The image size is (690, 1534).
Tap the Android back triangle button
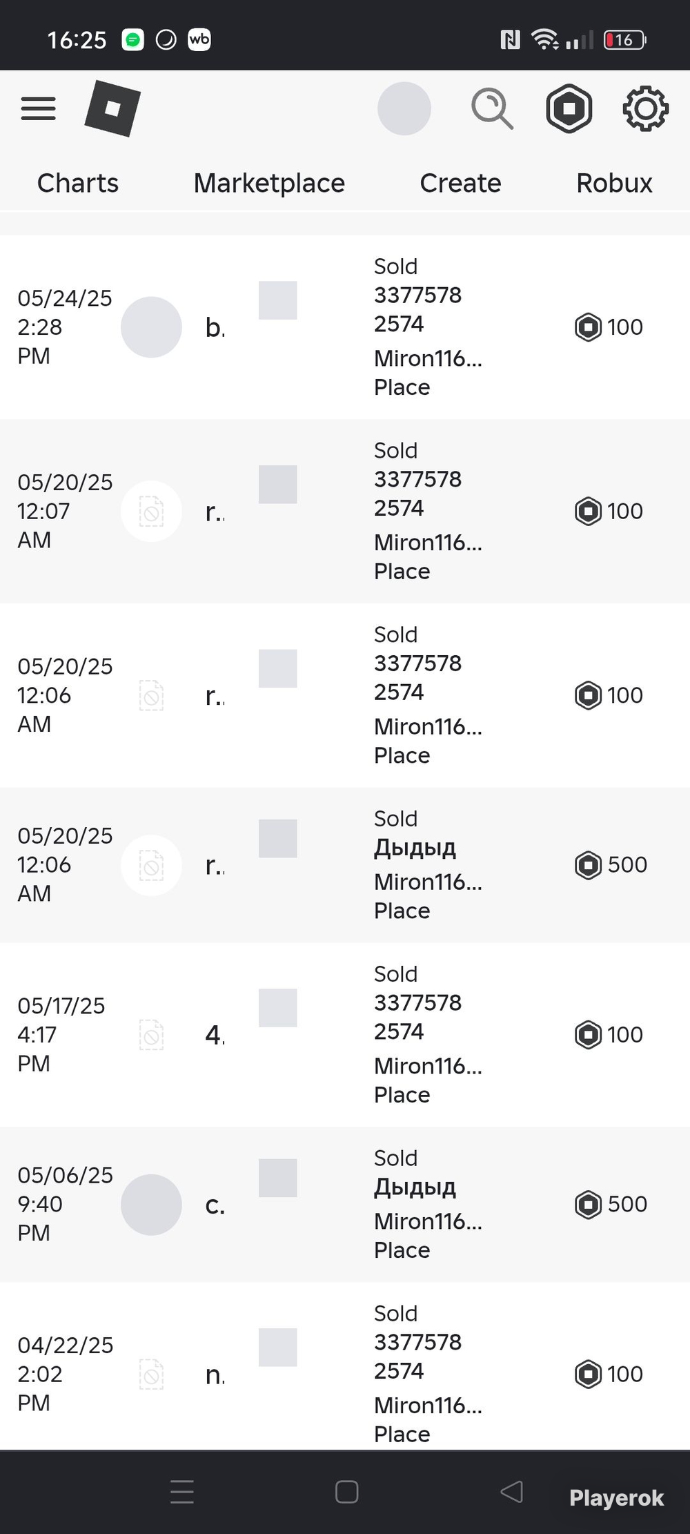click(511, 1491)
